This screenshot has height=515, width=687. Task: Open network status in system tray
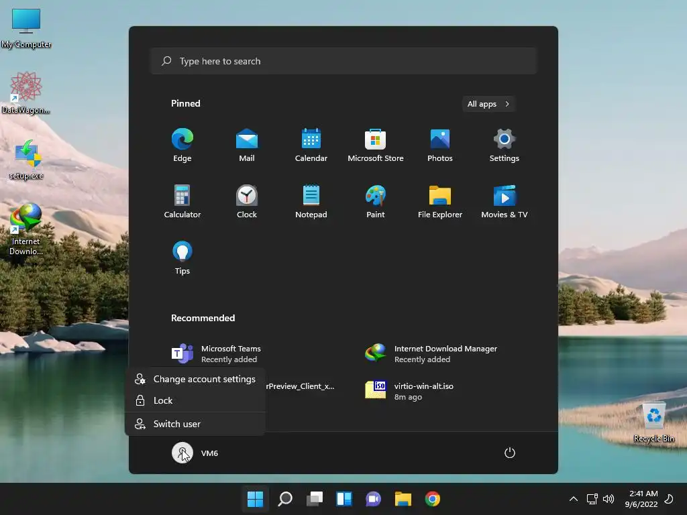[592, 499]
